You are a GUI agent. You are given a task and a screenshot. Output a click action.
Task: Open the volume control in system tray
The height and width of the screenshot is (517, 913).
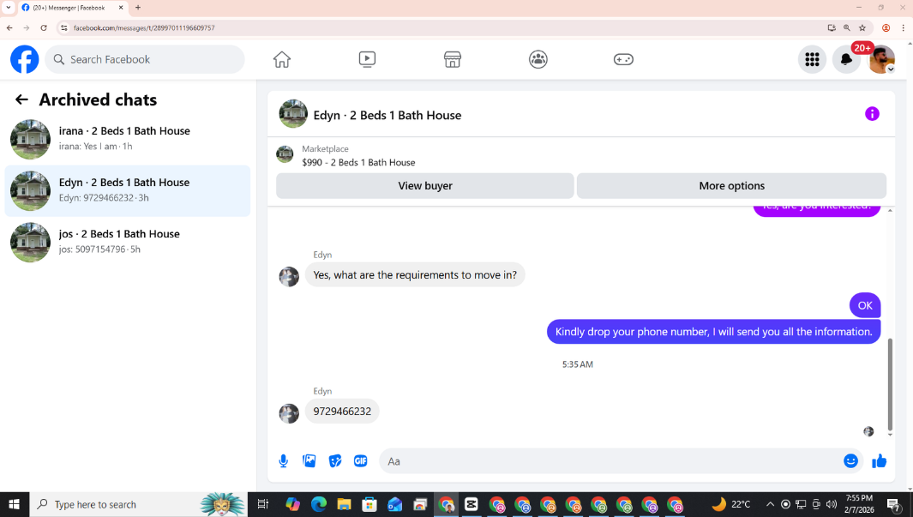point(831,504)
